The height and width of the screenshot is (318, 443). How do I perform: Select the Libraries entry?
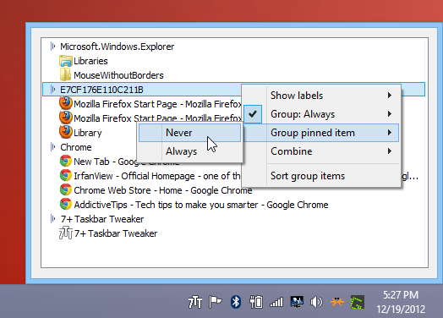[90, 61]
